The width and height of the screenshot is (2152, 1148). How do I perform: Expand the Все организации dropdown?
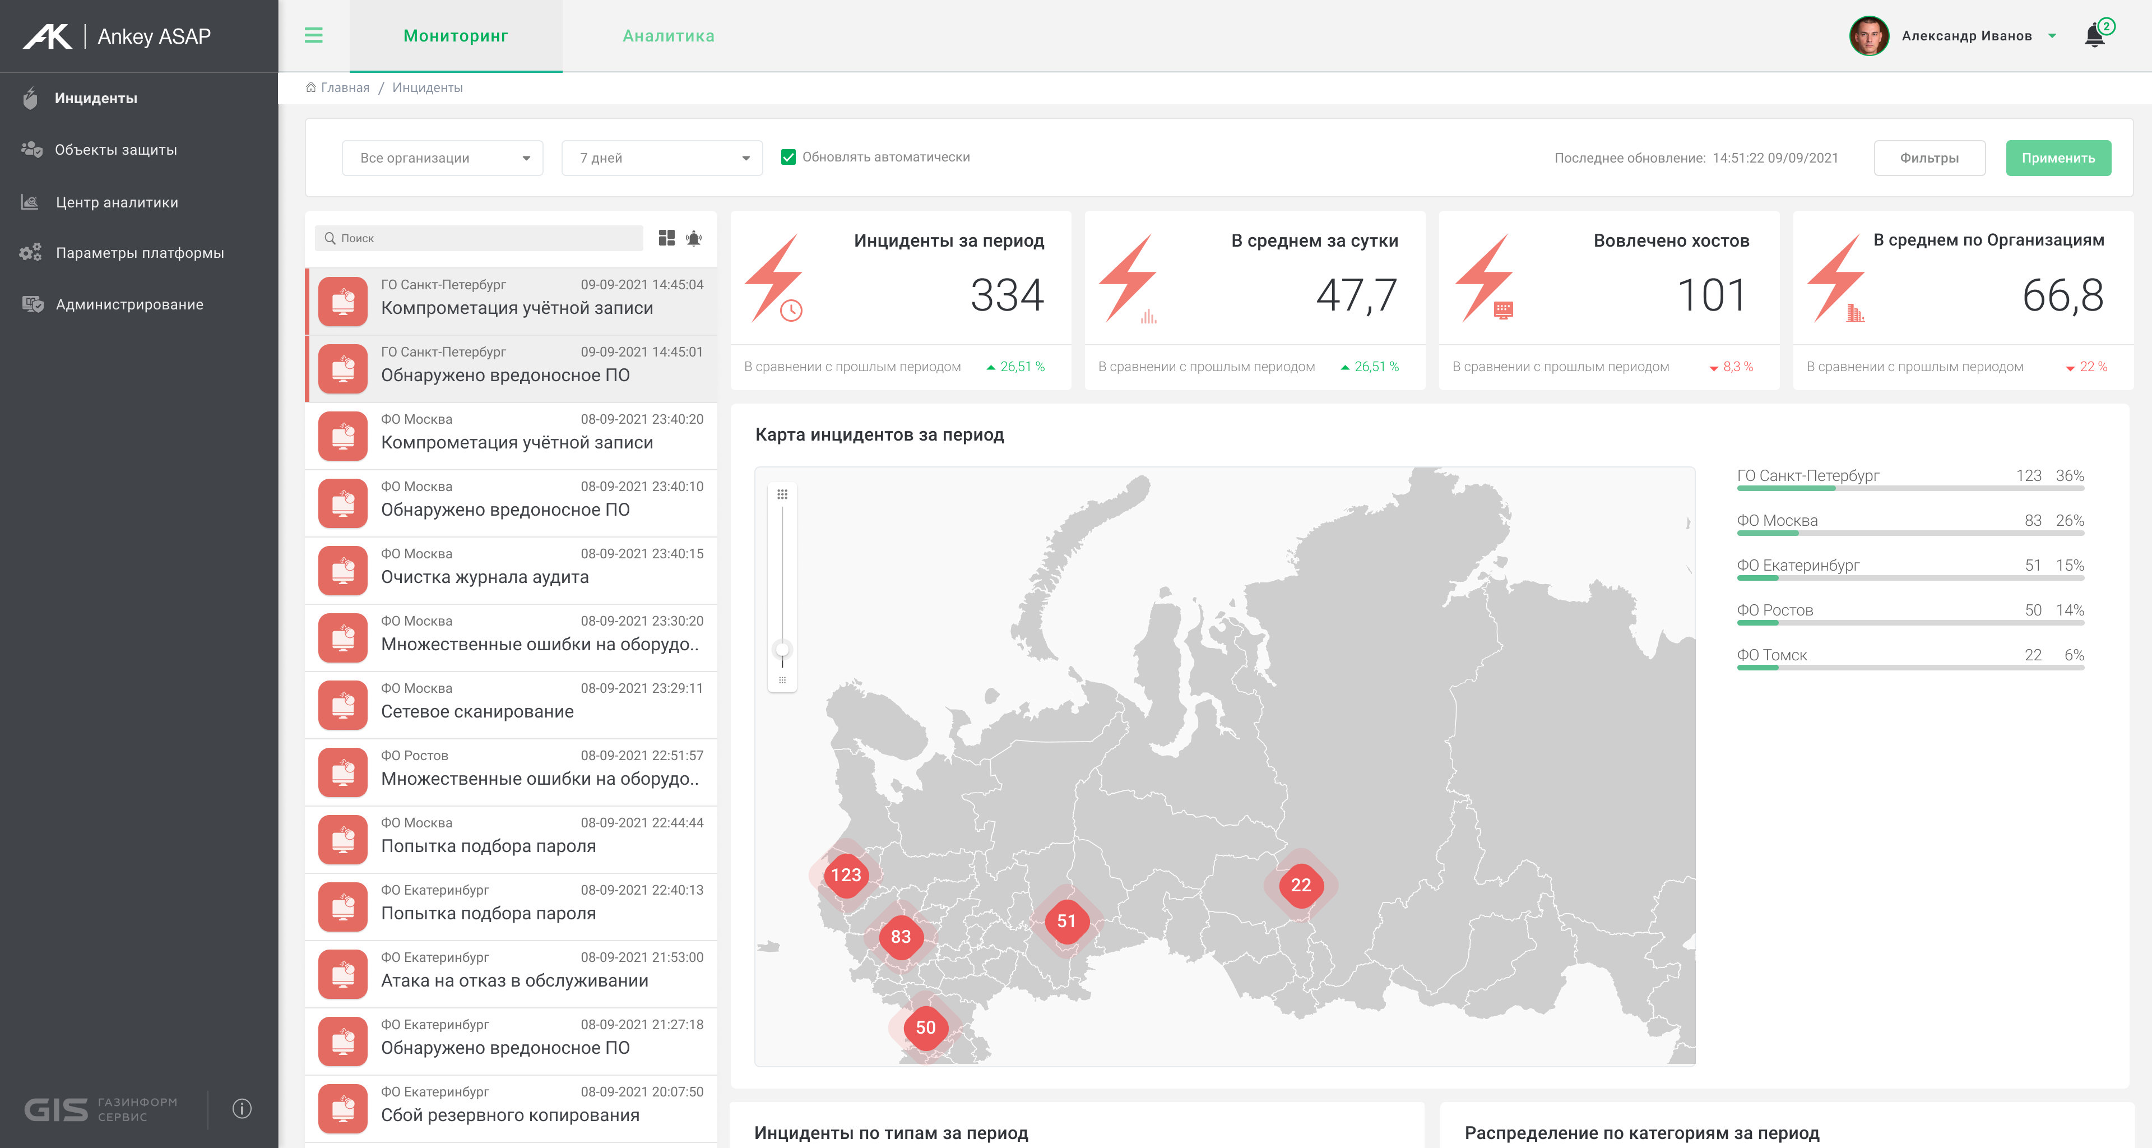[x=443, y=158]
